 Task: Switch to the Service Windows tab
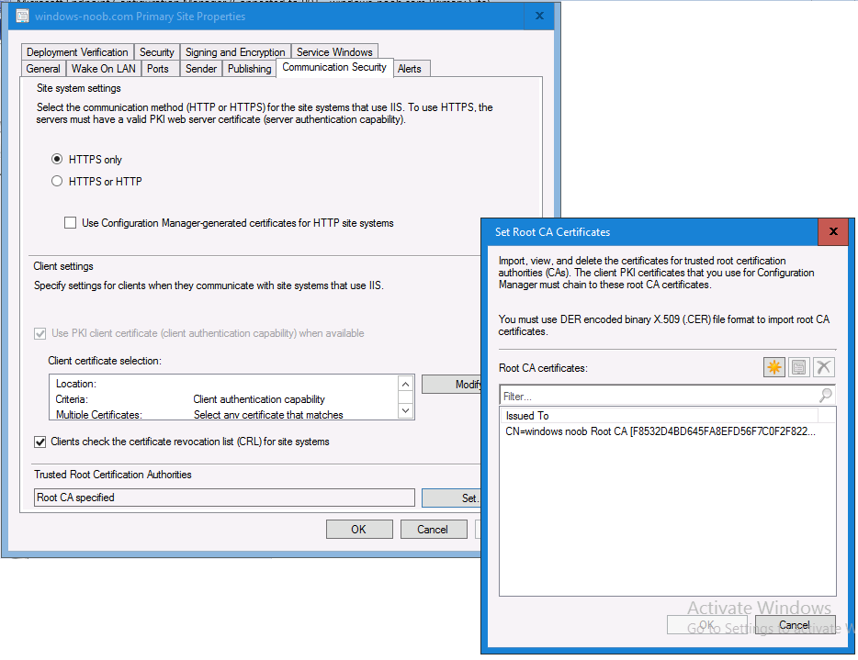point(334,52)
